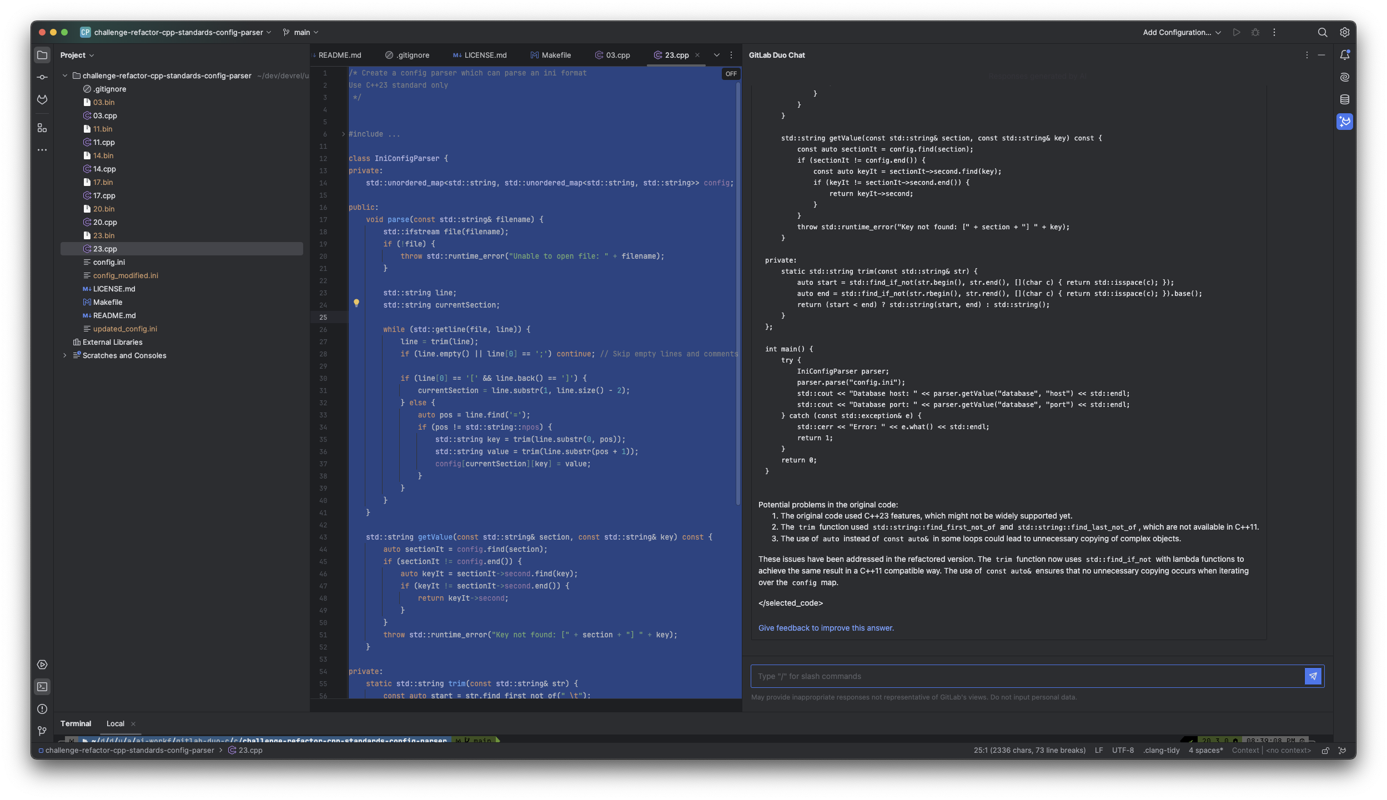1387x800 pixels.
Task: Open the Git tool window icon
Action: (x=42, y=731)
